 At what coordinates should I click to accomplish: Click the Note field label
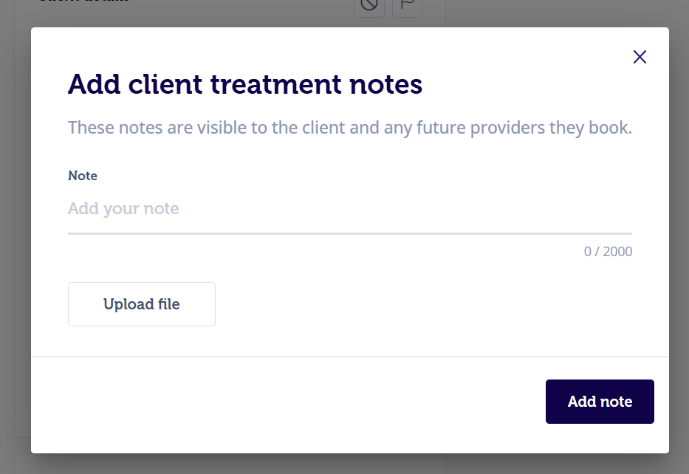pyautogui.click(x=83, y=176)
